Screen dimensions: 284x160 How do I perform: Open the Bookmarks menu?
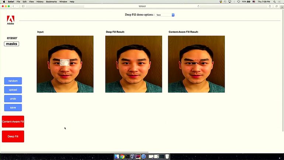pyautogui.click(x=51, y=1)
